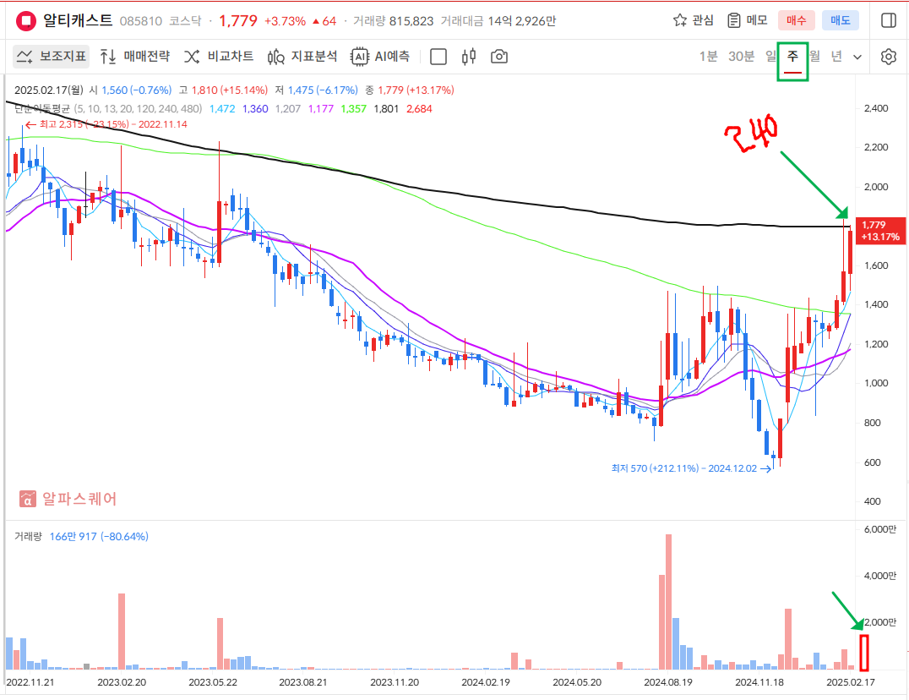This screenshot has height=700, width=909.
Task: Open 매매전략 trading strategy tool
Action: pos(135,57)
